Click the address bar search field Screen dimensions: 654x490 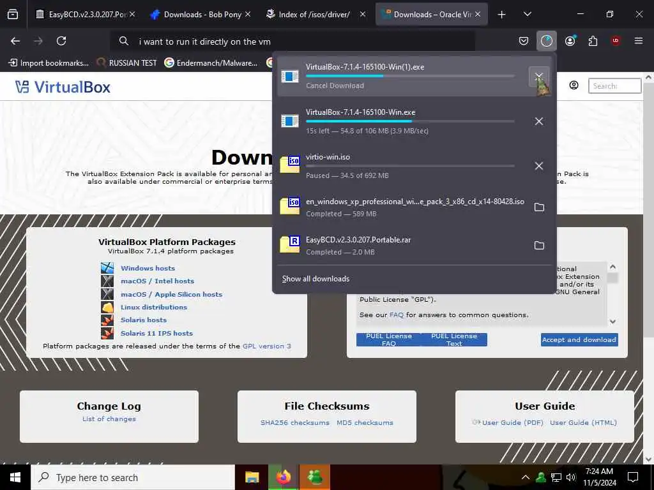293,41
